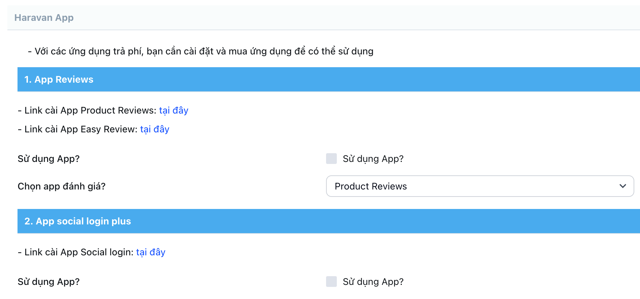The height and width of the screenshot is (299, 640).
Task: Open the 'Product Reviews' dropdown
Action: click(479, 186)
